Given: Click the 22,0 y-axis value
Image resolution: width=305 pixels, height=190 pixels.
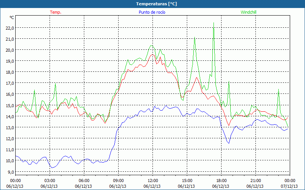Looking at the screenshot, I should click(x=10, y=28).
